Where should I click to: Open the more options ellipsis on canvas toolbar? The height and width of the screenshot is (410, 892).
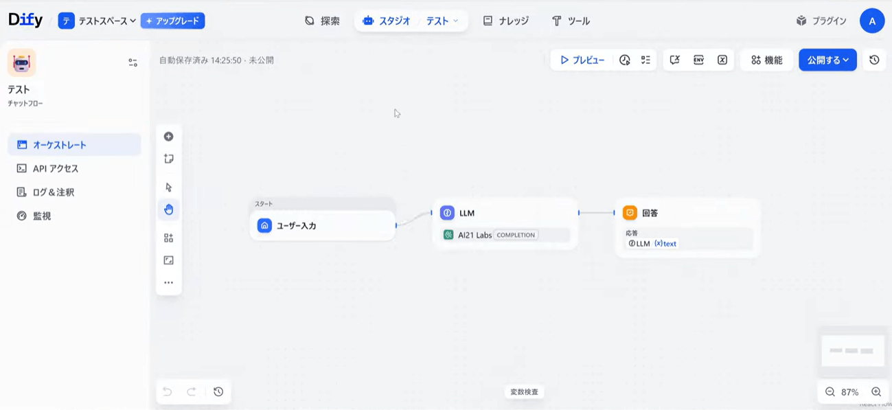tap(169, 282)
